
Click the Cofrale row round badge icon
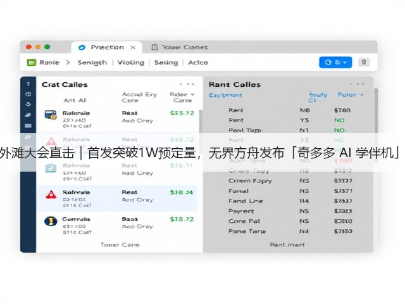(51, 221)
